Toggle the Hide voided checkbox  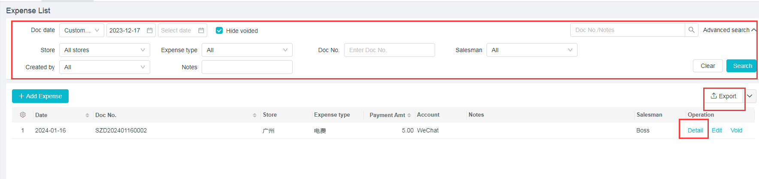click(x=219, y=30)
